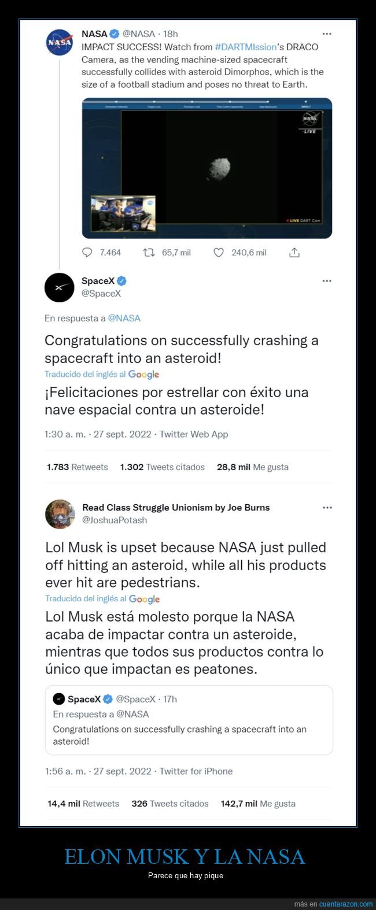This screenshot has width=376, height=910.
Task: Open the DART asteroid live video thumbnail
Action: pos(207,168)
